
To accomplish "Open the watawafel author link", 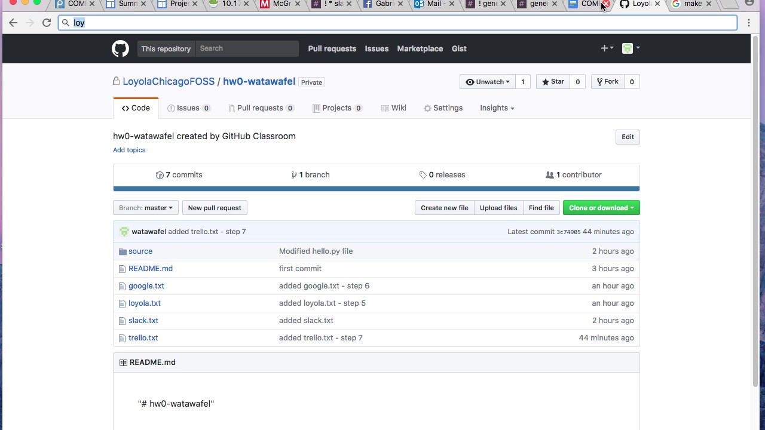I will (149, 232).
